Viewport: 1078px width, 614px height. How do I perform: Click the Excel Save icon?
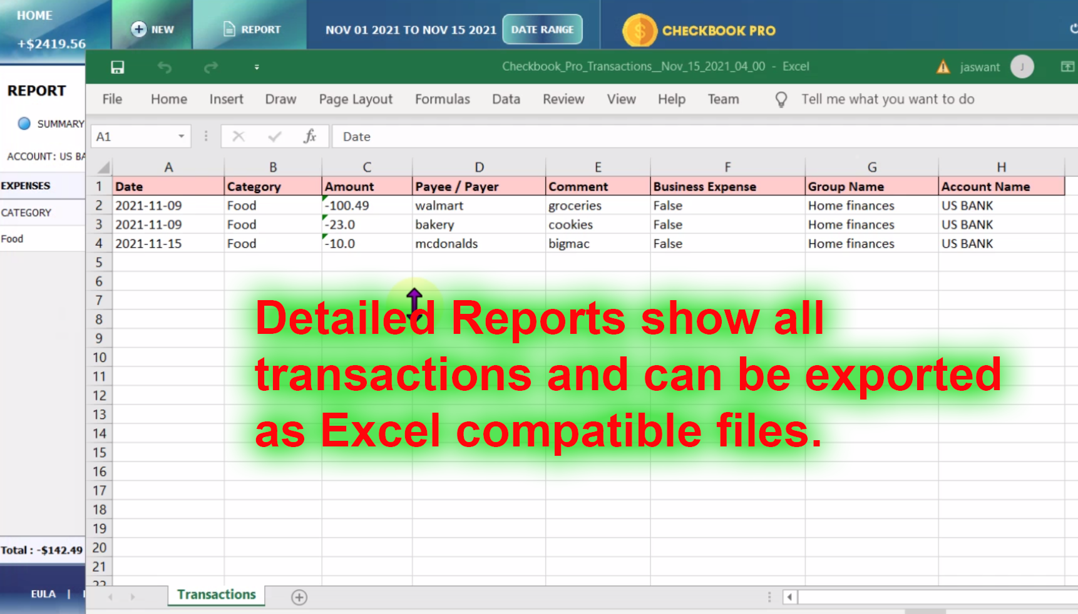pyautogui.click(x=117, y=67)
